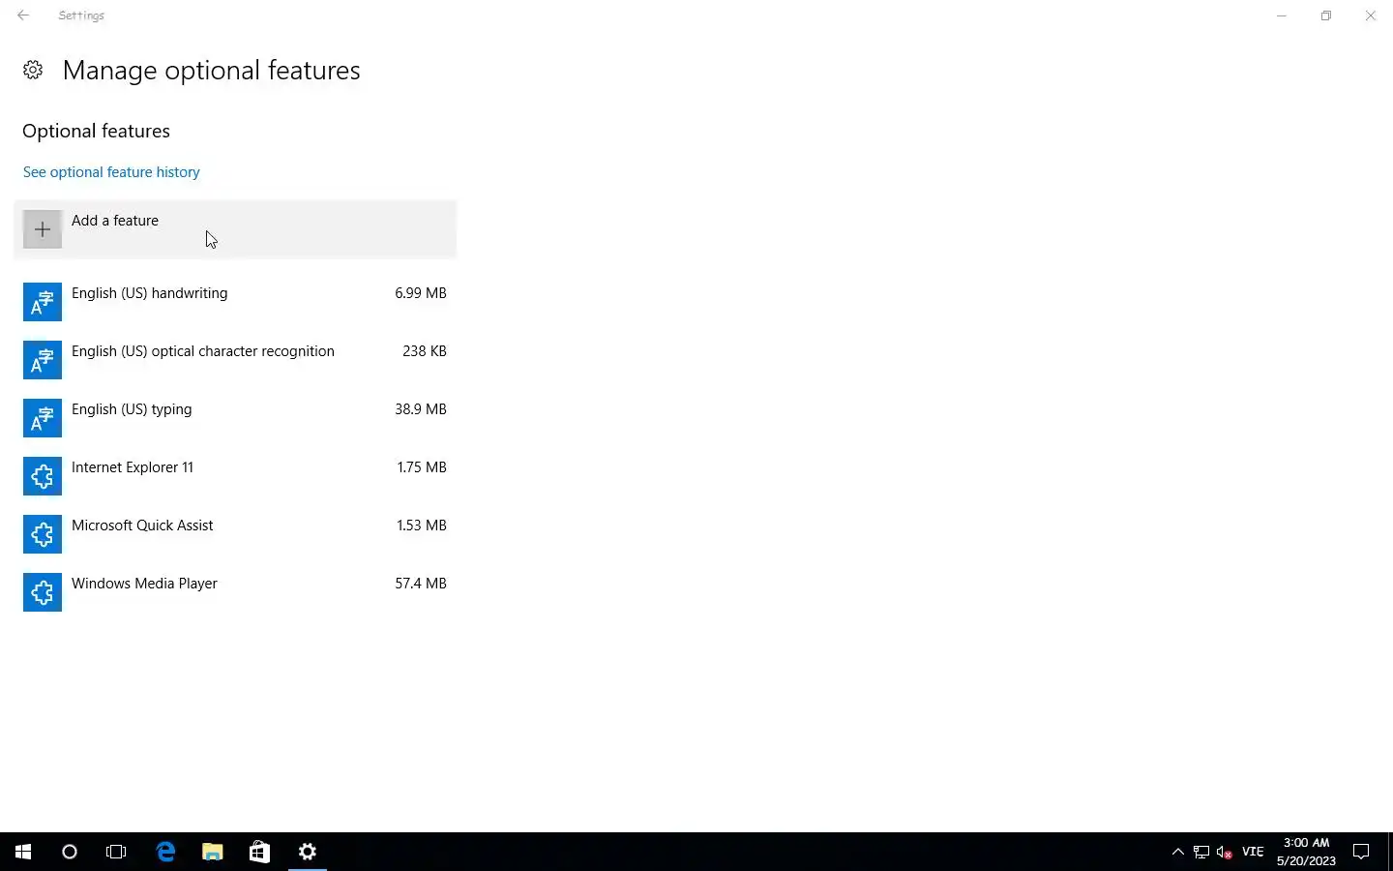The height and width of the screenshot is (871, 1393).
Task: Click the network status tray icon
Action: pos(1201,852)
